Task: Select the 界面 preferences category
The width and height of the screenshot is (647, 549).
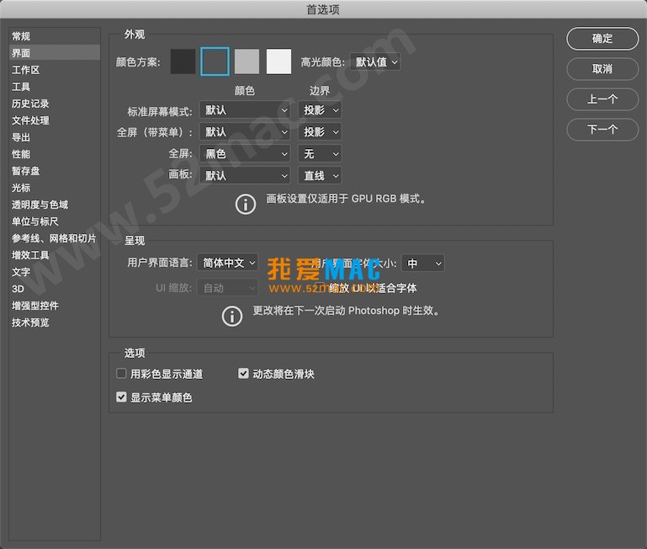Action: pyautogui.click(x=55, y=53)
